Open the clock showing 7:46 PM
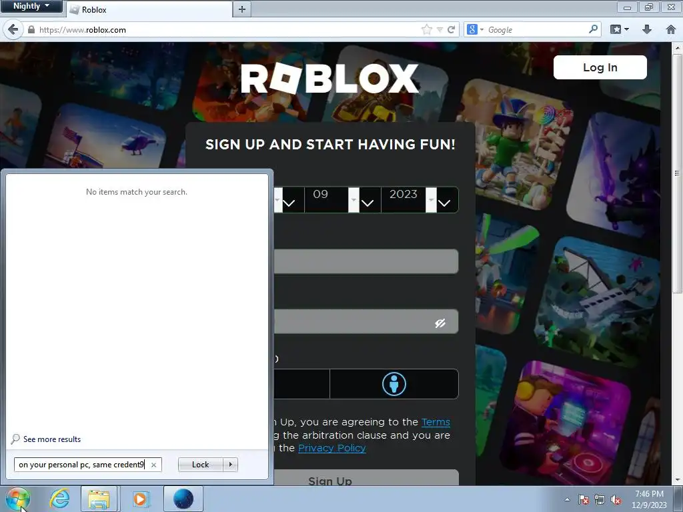683x512 pixels. tap(649, 499)
